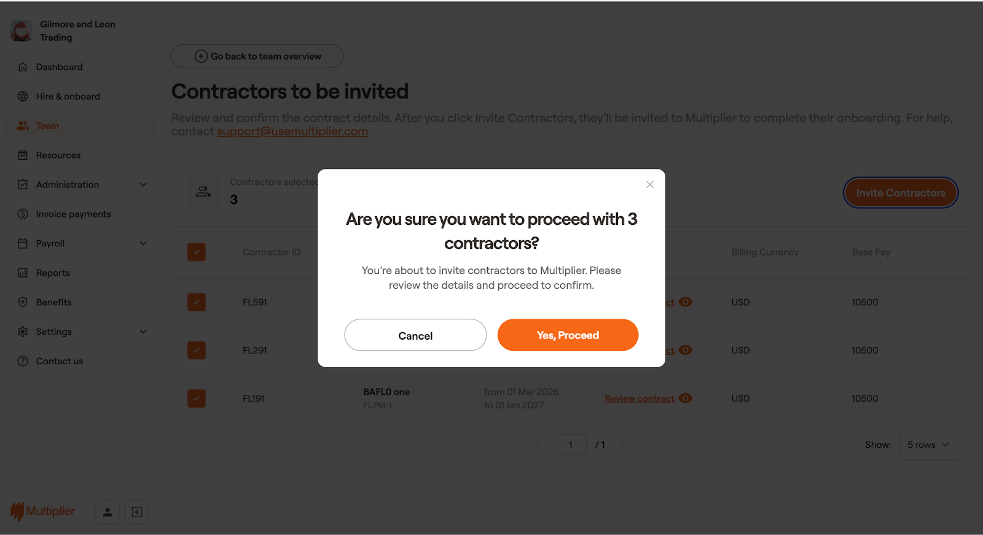The width and height of the screenshot is (983, 535).
Task: Click the user profile icon at bottom
Action: click(108, 512)
